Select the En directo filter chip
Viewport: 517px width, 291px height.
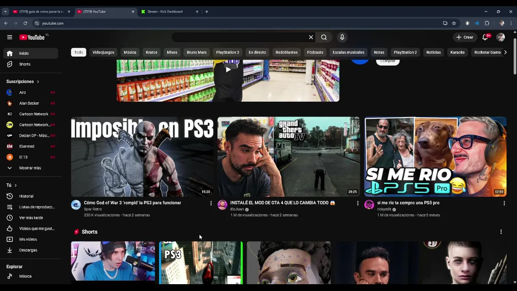(x=257, y=52)
